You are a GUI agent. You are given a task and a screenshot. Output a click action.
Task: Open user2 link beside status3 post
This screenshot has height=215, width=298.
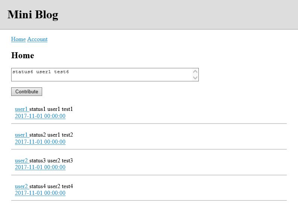point(22,161)
